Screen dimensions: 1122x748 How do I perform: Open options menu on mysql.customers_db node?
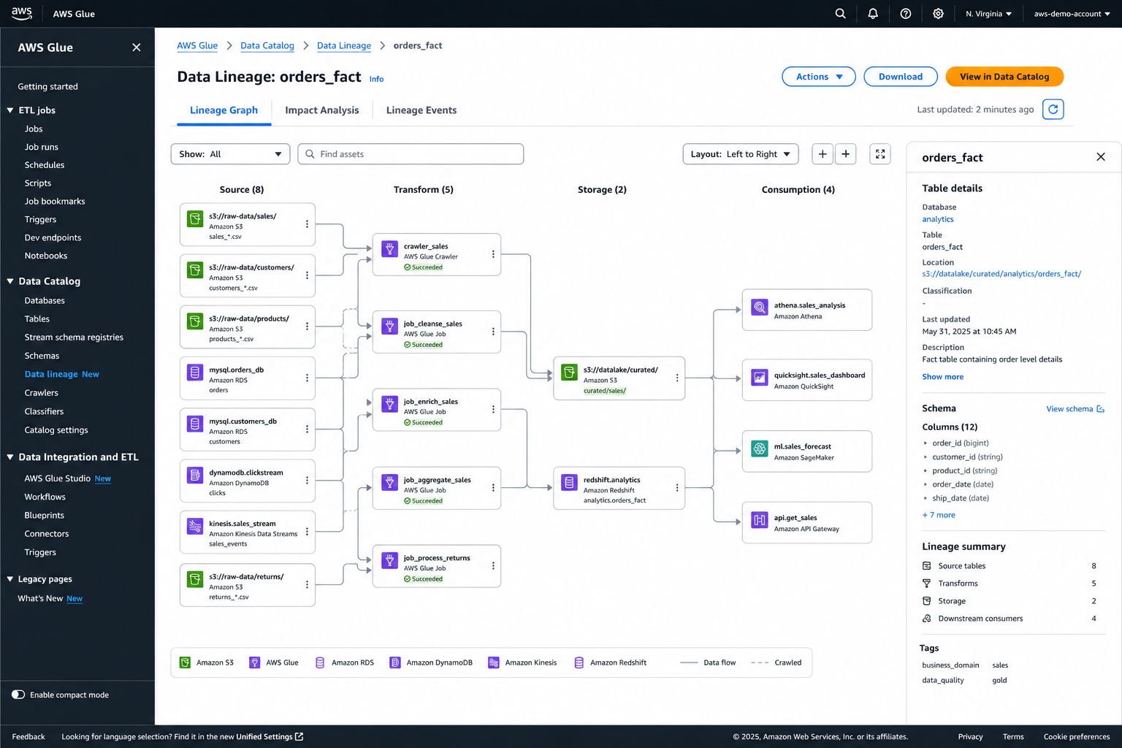click(x=307, y=429)
